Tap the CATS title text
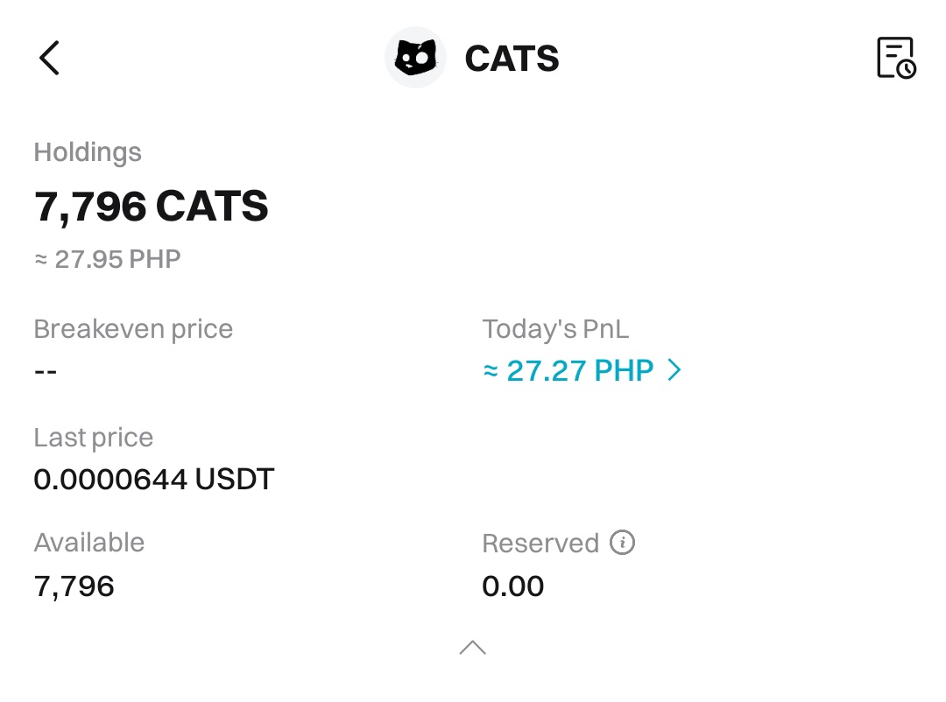This screenshot has height=702, width=946. coord(512,59)
